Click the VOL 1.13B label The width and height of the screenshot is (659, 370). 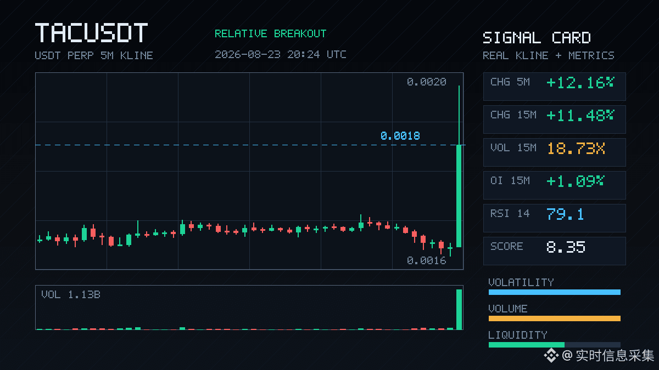point(71,294)
